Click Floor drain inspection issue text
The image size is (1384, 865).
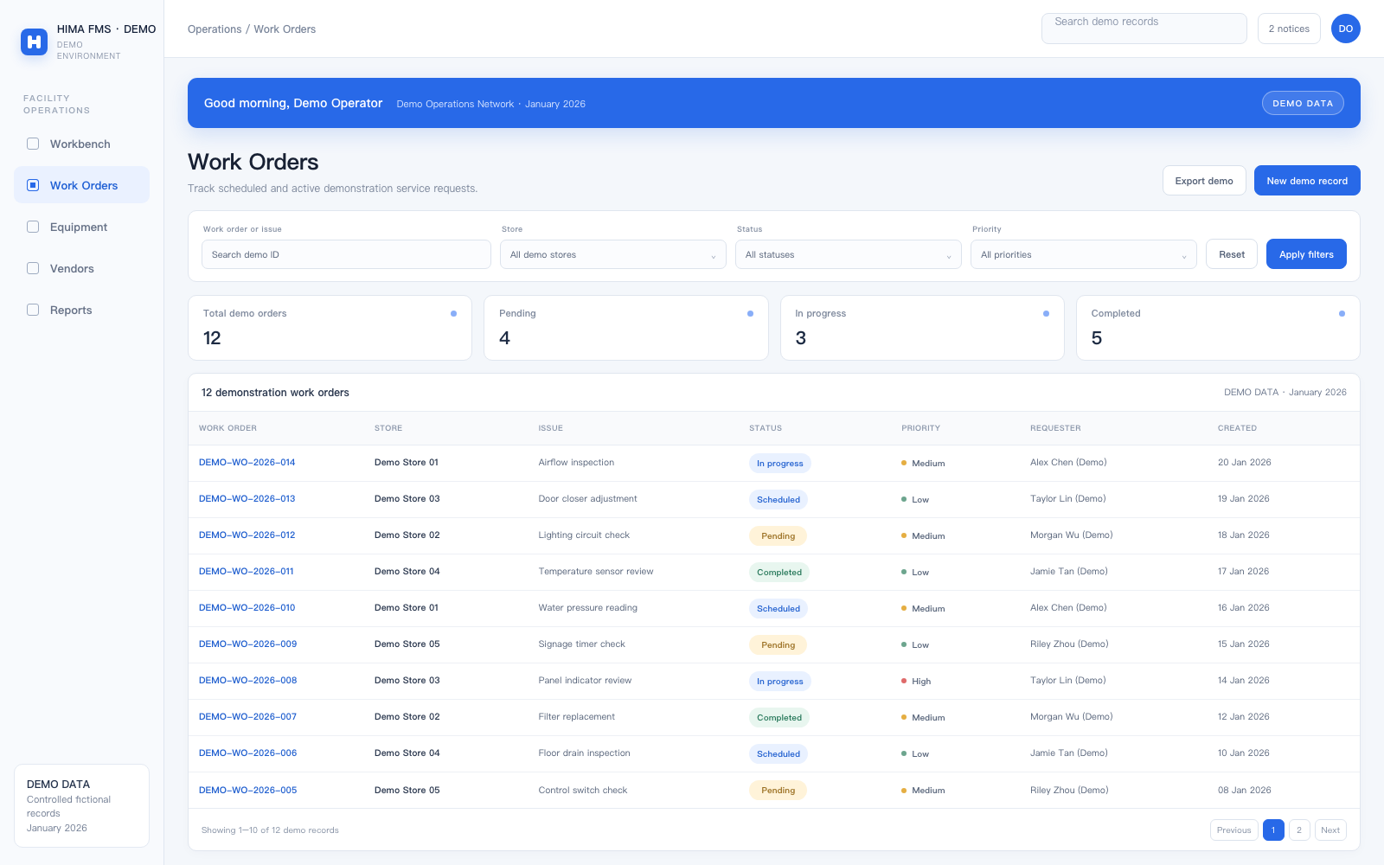coord(585,753)
